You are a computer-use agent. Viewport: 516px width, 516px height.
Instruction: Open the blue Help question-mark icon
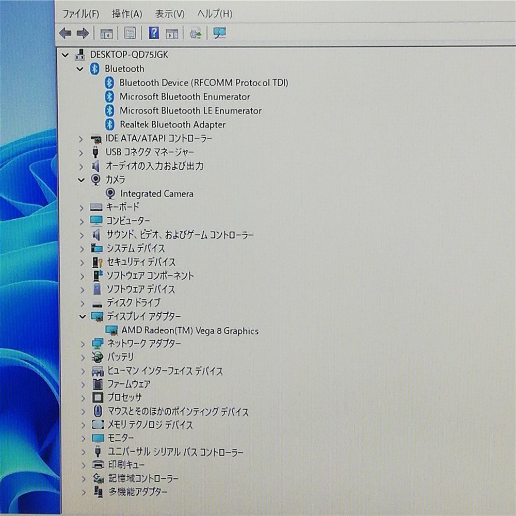click(154, 33)
